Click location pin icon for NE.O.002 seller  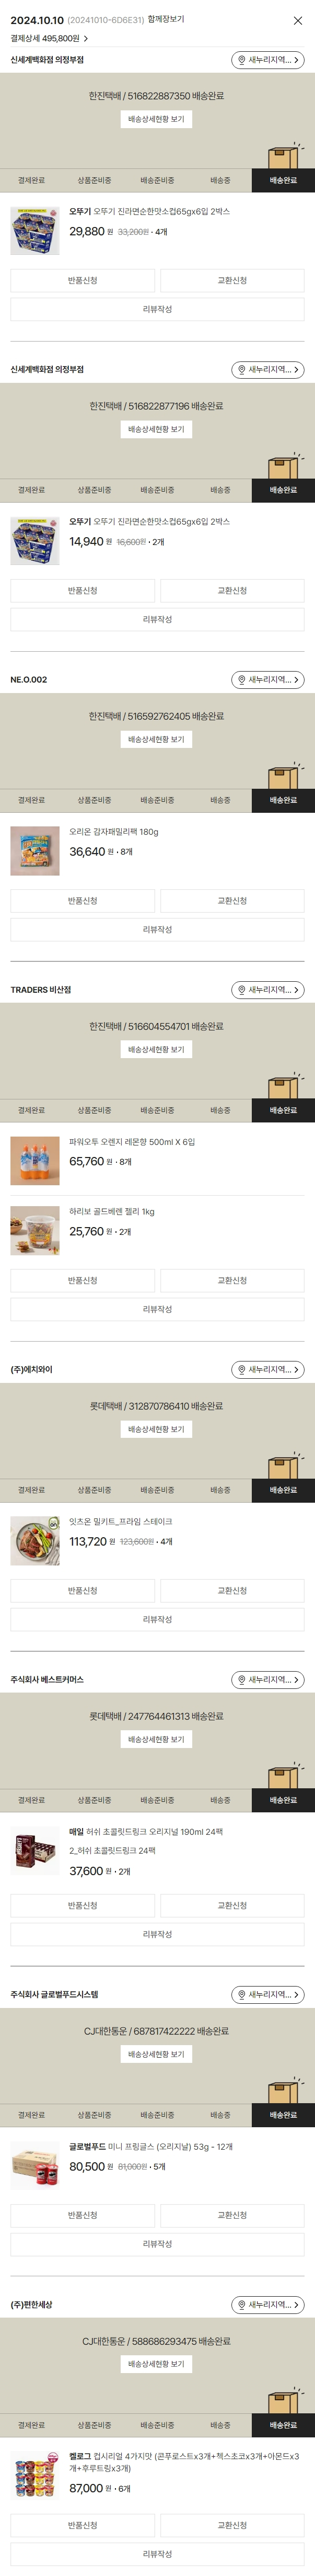coord(241,680)
